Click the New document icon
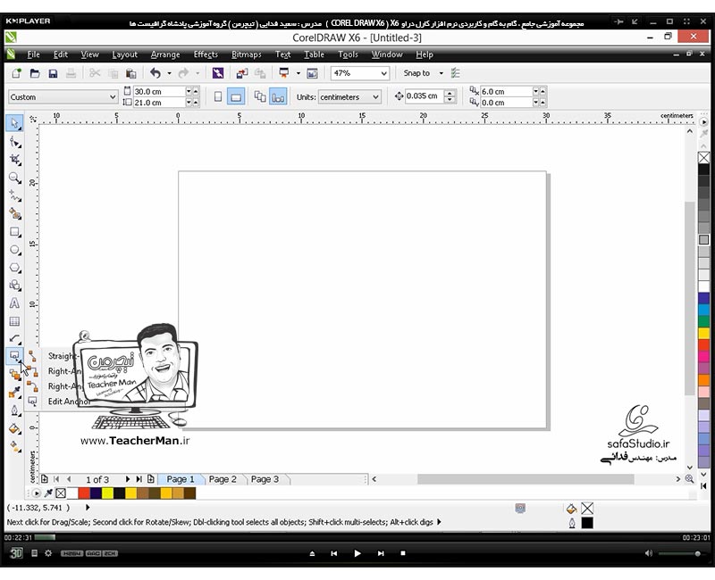715x580 pixels. (17, 73)
